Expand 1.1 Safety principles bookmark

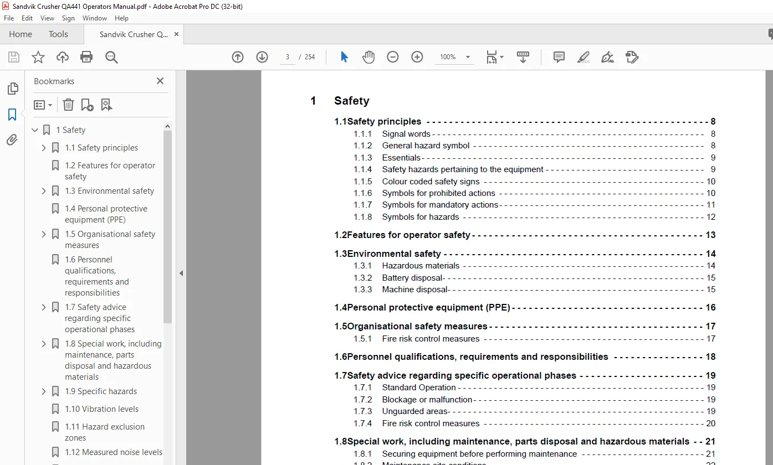[44, 148]
